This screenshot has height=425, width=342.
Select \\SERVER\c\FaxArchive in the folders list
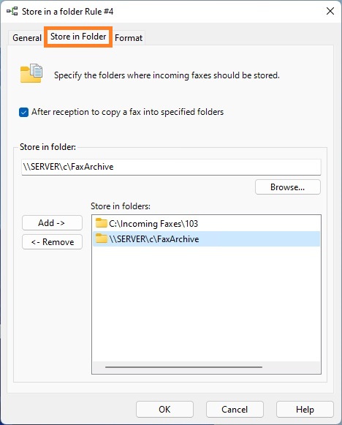[206, 238]
